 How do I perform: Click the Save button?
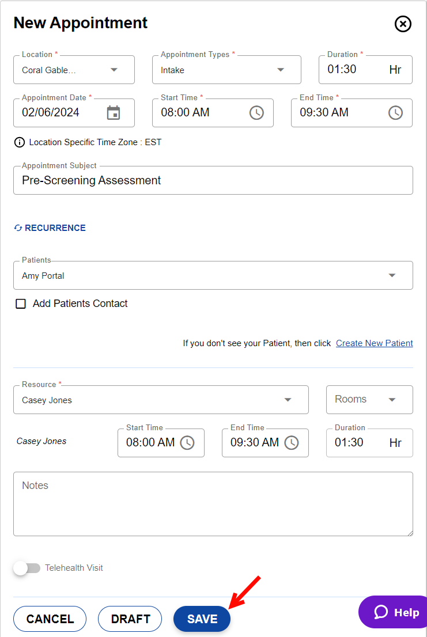click(x=202, y=619)
